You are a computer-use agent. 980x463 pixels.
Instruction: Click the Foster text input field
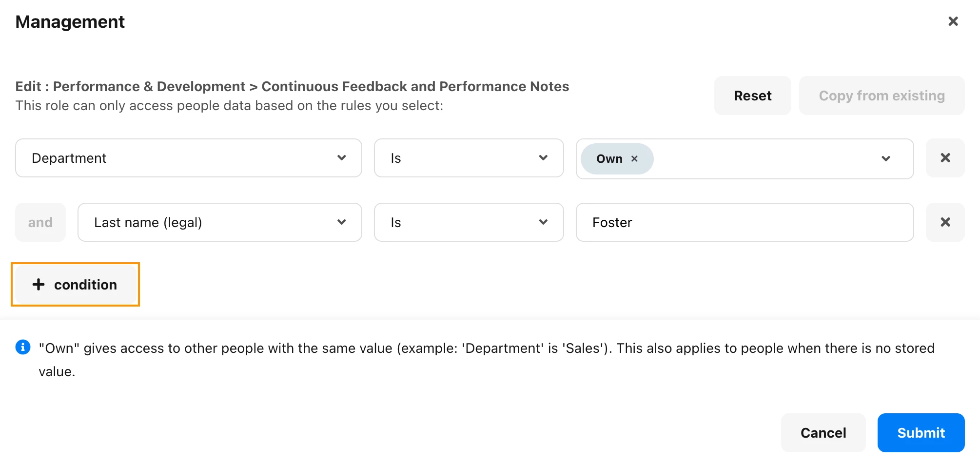tap(745, 222)
